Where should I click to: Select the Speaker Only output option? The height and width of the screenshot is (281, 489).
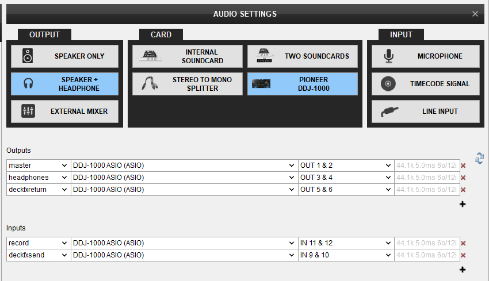[64, 56]
